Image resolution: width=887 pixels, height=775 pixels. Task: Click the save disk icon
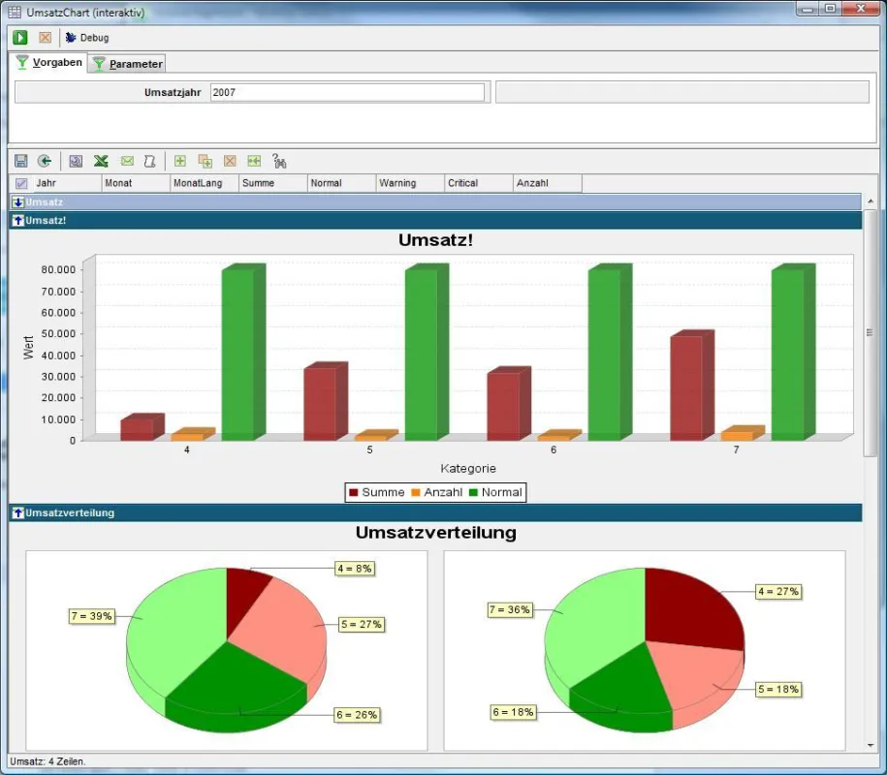click(21, 161)
